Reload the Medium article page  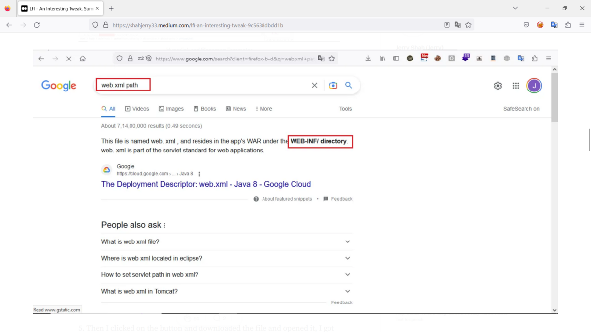pos(37,25)
